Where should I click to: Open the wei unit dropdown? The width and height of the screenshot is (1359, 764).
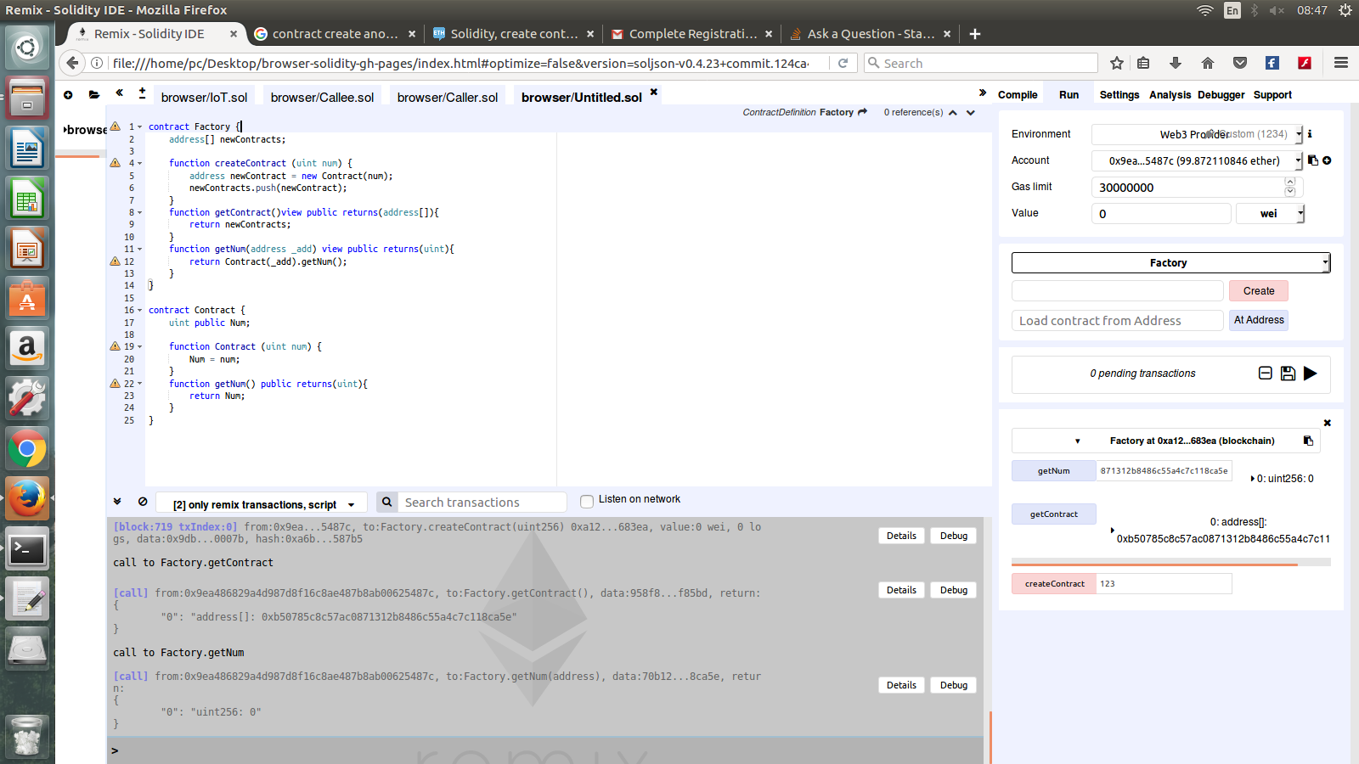tap(1270, 214)
